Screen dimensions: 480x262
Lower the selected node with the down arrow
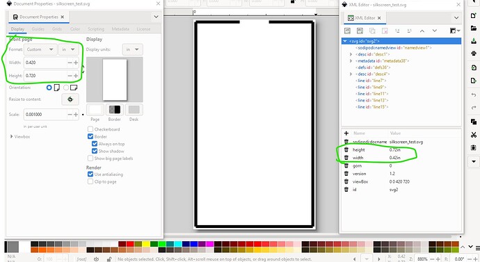tap(434, 31)
